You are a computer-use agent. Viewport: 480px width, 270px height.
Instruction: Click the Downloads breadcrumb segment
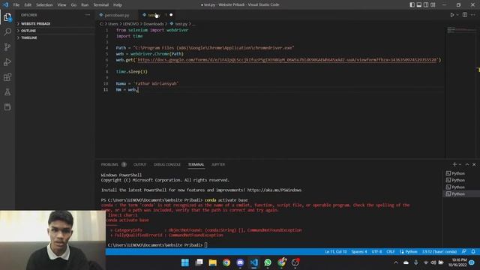pyautogui.click(x=153, y=24)
